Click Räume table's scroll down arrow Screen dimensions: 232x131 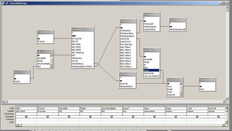click(181, 95)
